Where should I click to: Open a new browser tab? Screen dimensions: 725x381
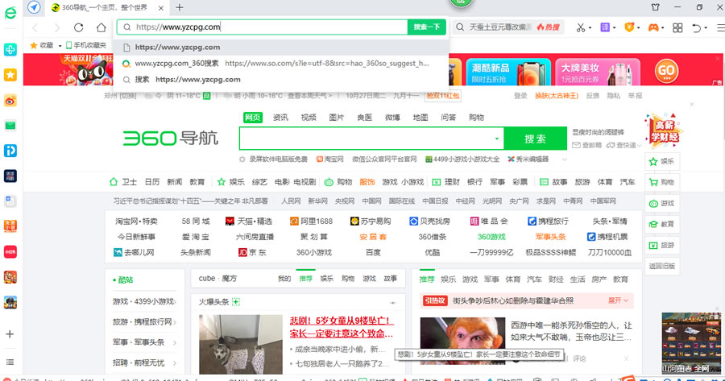click(x=180, y=7)
